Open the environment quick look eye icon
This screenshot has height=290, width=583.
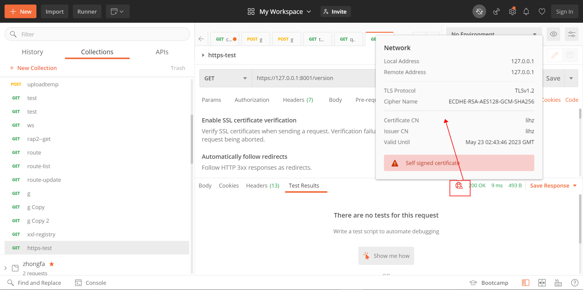(553, 34)
